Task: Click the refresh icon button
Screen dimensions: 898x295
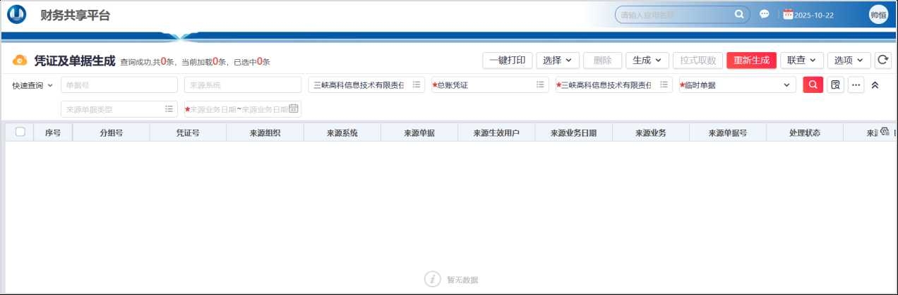Action: tap(882, 61)
